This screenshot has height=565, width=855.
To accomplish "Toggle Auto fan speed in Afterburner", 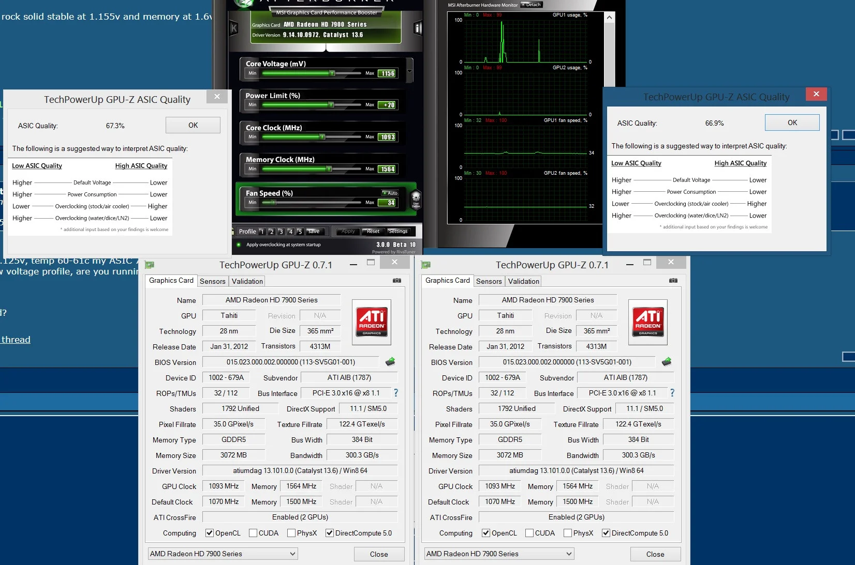I will tap(390, 193).
